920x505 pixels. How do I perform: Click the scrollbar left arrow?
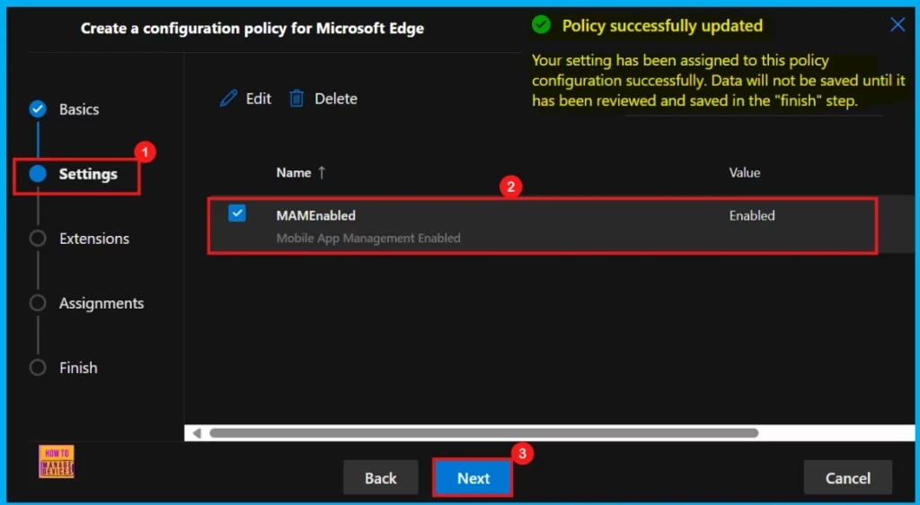(197, 433)
